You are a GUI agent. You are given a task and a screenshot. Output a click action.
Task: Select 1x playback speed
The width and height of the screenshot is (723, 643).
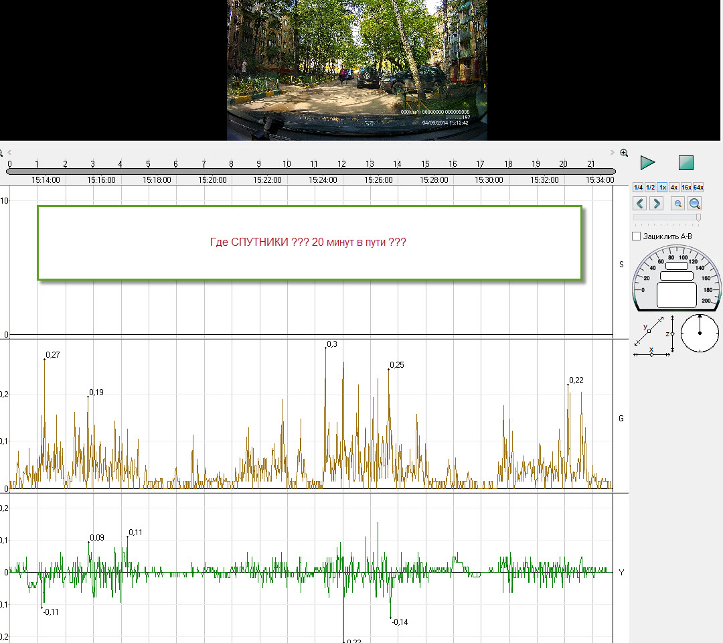[x=662, y=188]
